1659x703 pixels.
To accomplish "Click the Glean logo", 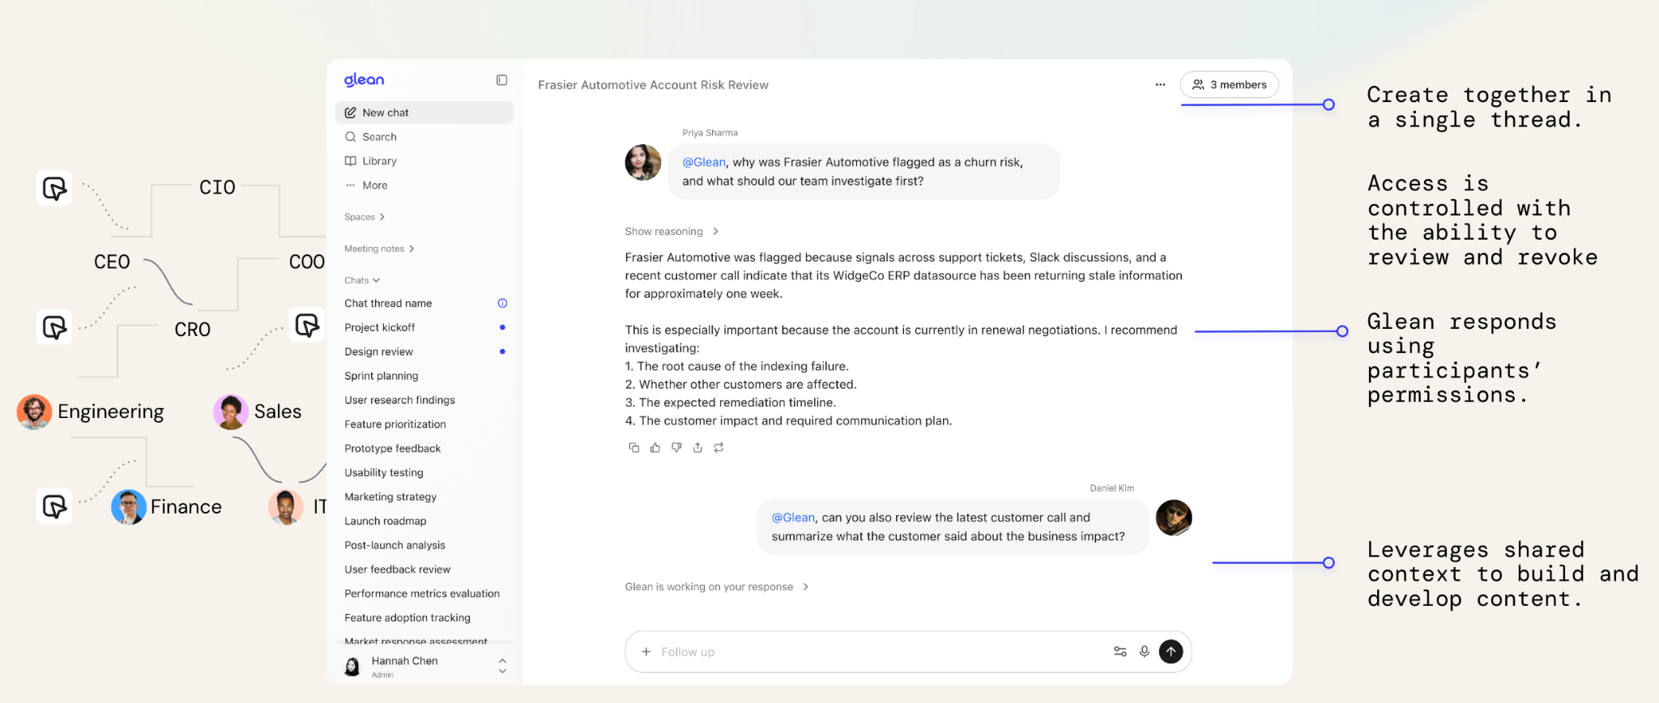I will point(364,79).
